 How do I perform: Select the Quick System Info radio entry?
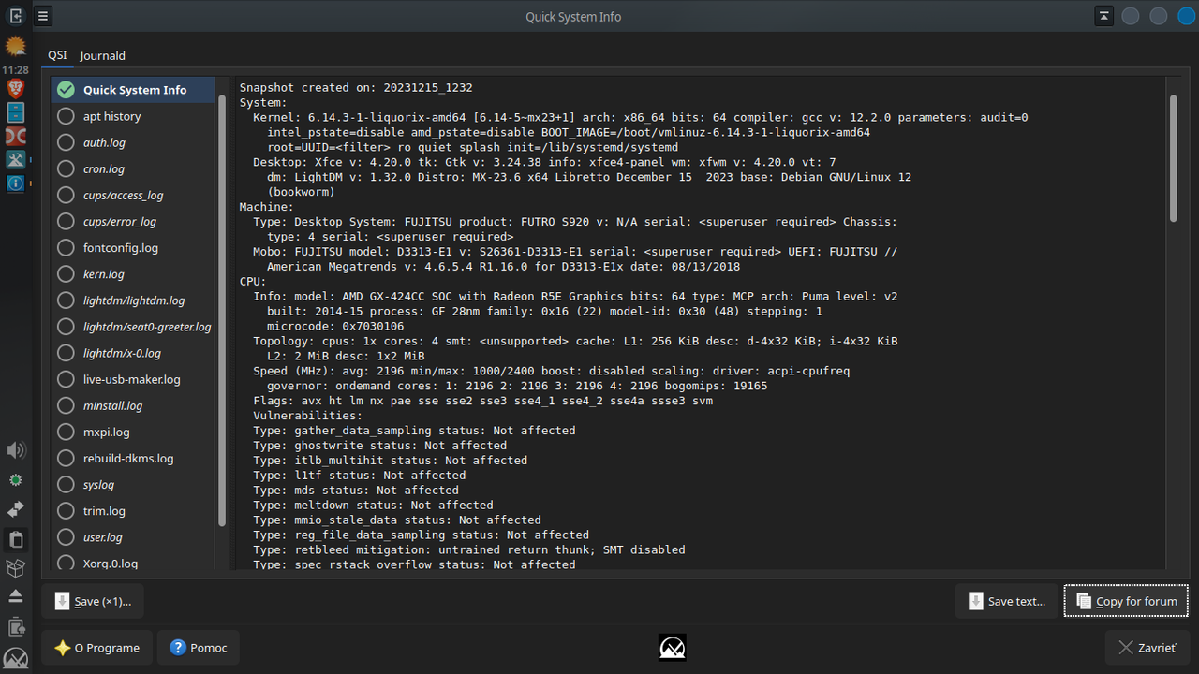133,90
